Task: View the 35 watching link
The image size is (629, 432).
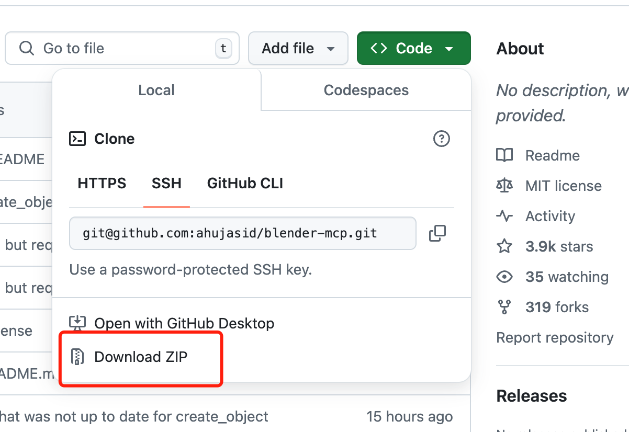Action: pos(567,277)
